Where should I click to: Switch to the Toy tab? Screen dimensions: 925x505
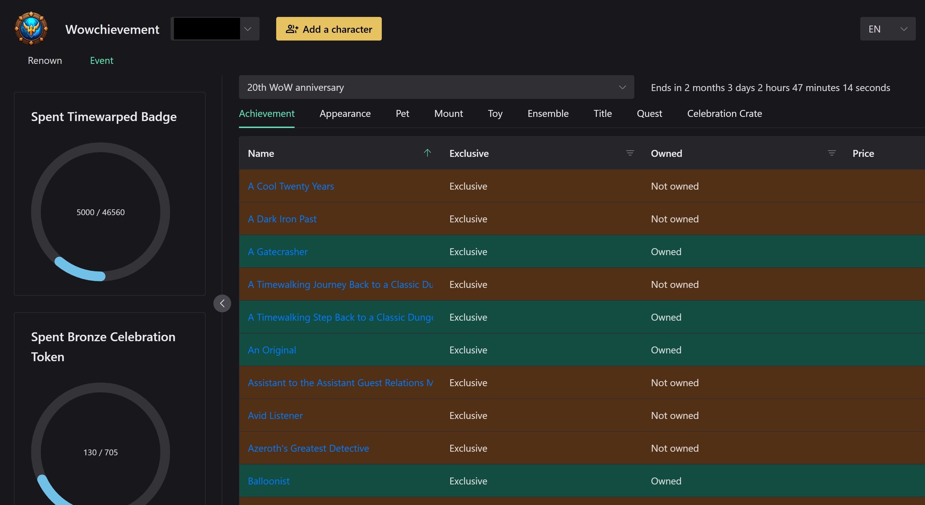(495, 114)
